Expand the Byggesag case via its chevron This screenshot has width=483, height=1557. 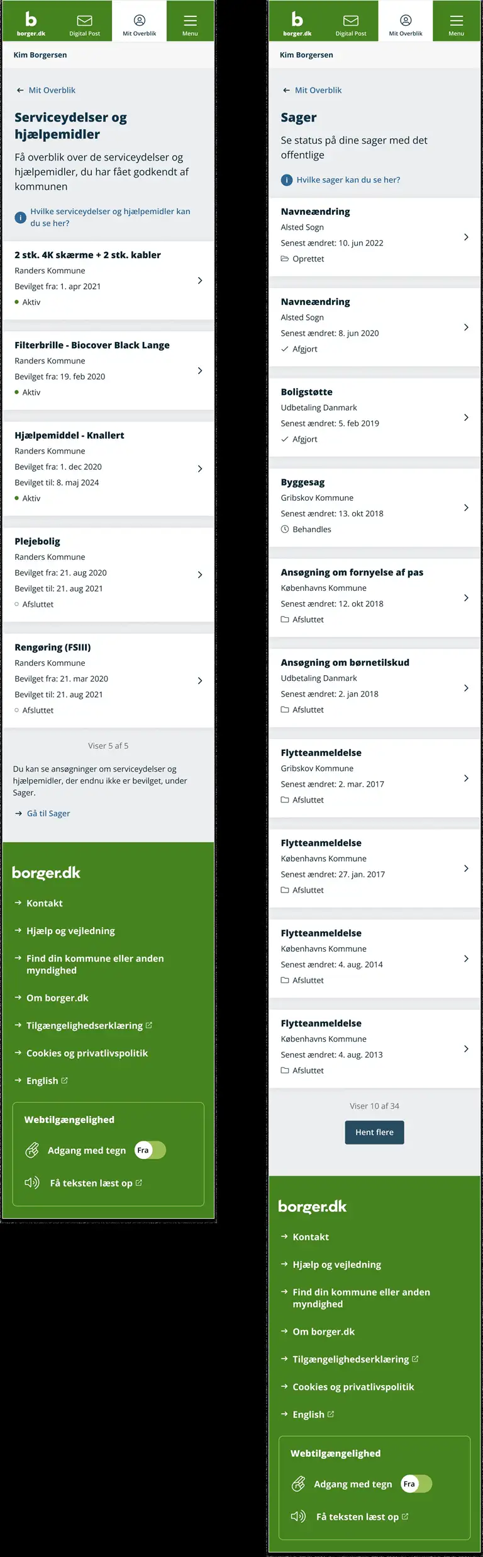pos(466,508)
